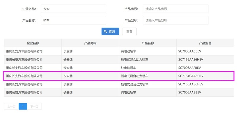Click the 上一页 previous page button

click(12, 106)
